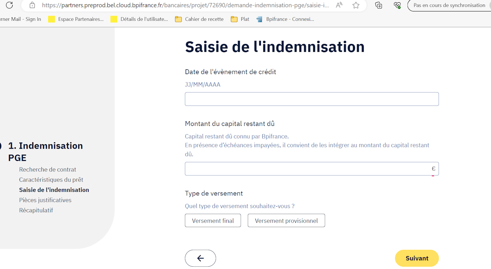Open the Pièces justificatives step

pyautogui.click(x=45, y=200)
